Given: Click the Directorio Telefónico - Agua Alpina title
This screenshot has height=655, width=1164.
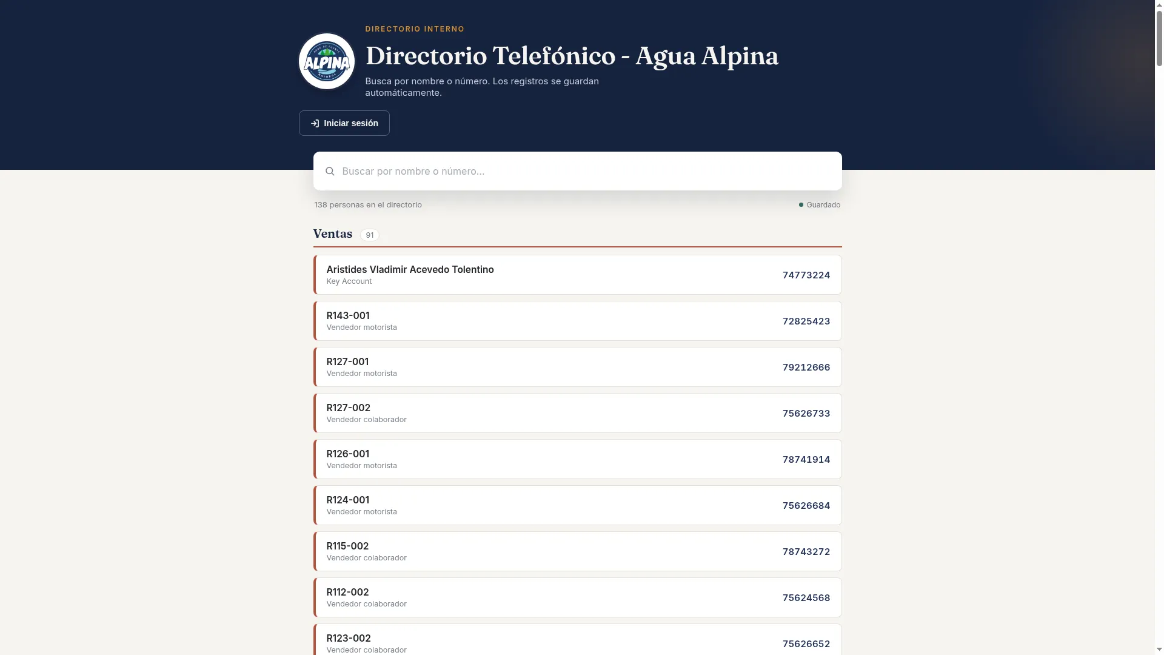Looking at the screenshot, I should point(572,56).
